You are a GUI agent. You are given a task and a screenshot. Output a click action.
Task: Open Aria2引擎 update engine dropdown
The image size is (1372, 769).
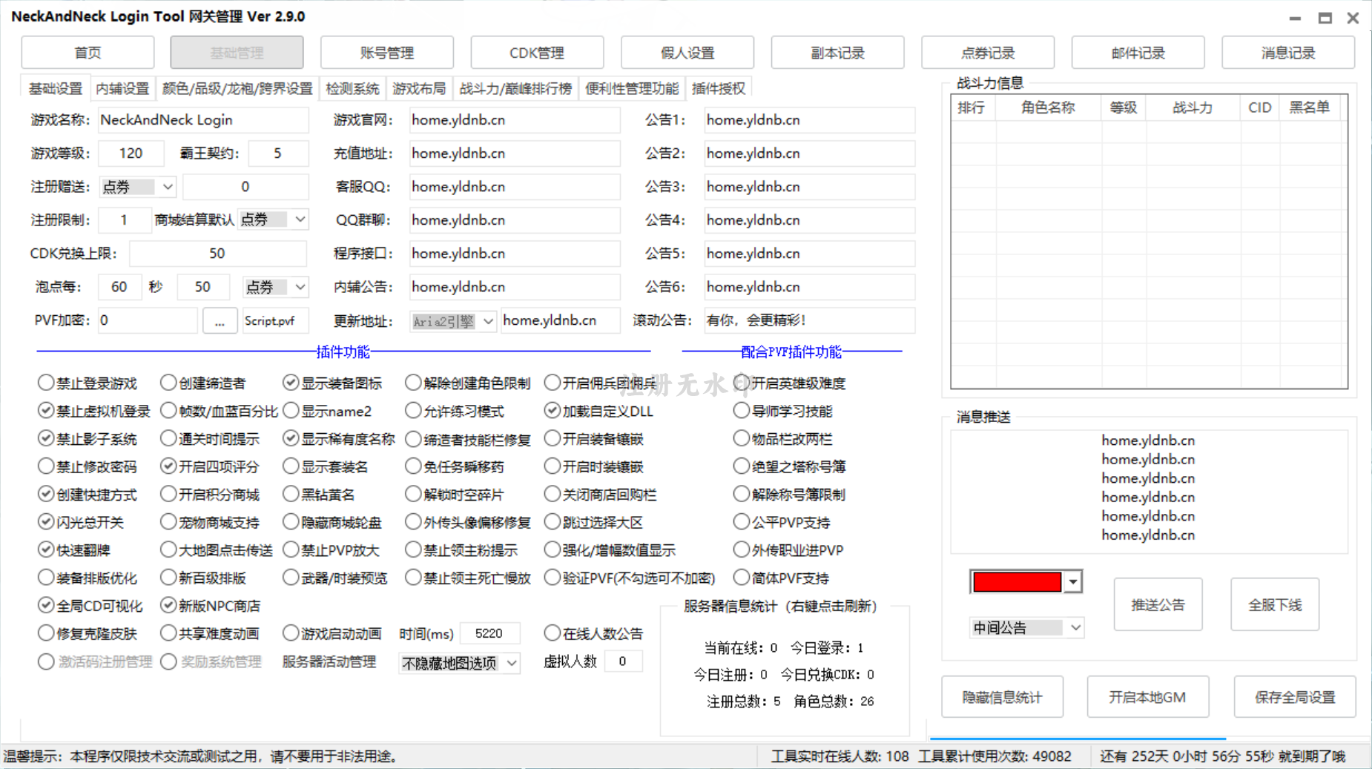click(452, 321)
